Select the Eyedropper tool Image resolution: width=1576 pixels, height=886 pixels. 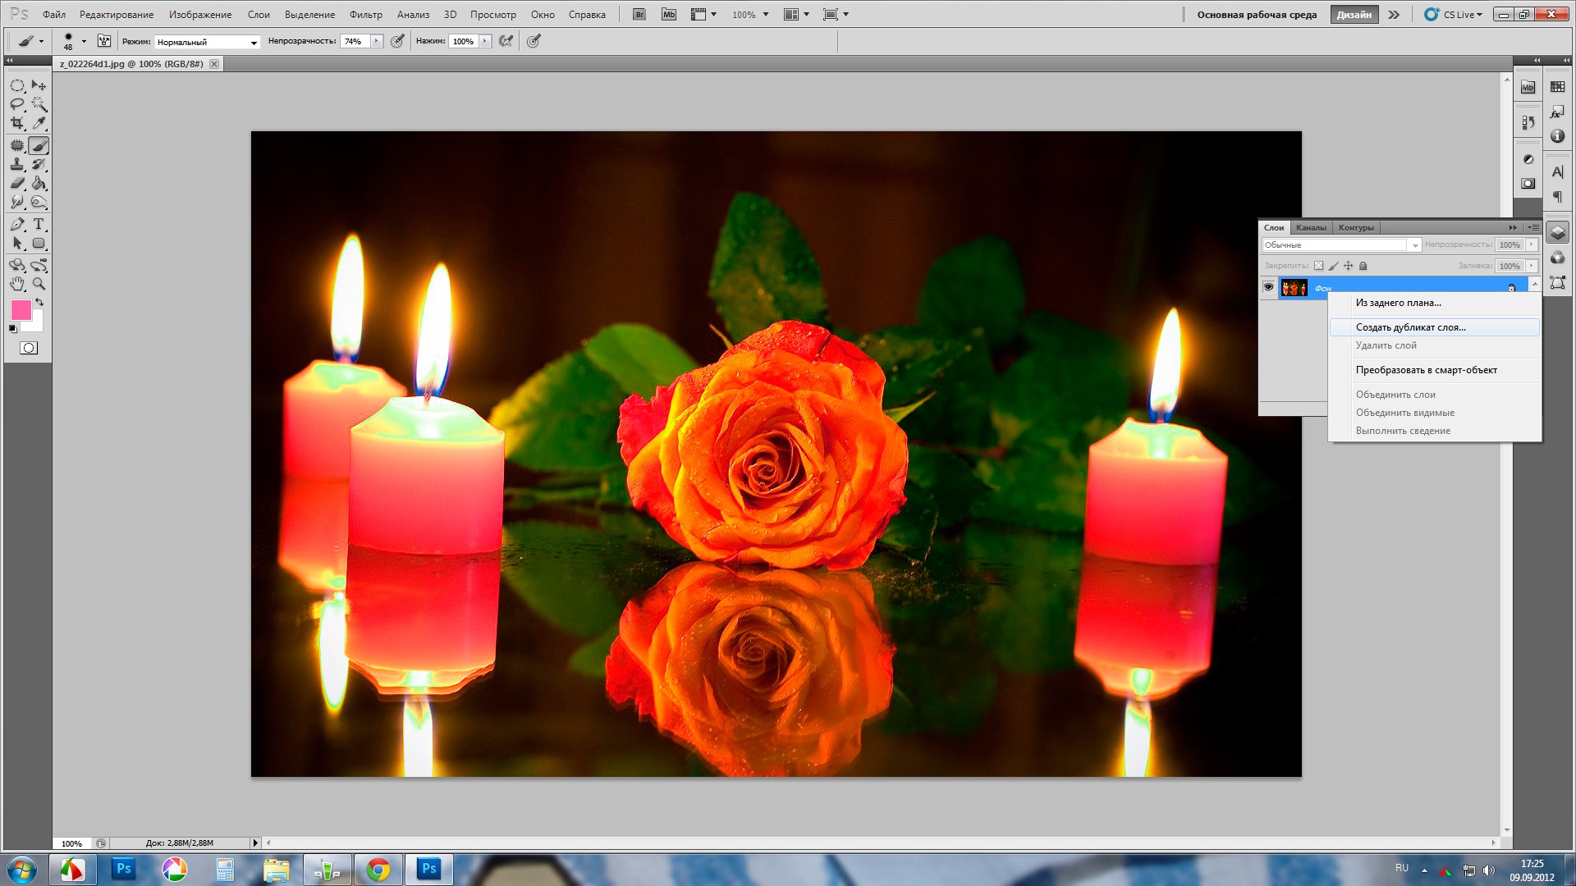pos(39,123)
